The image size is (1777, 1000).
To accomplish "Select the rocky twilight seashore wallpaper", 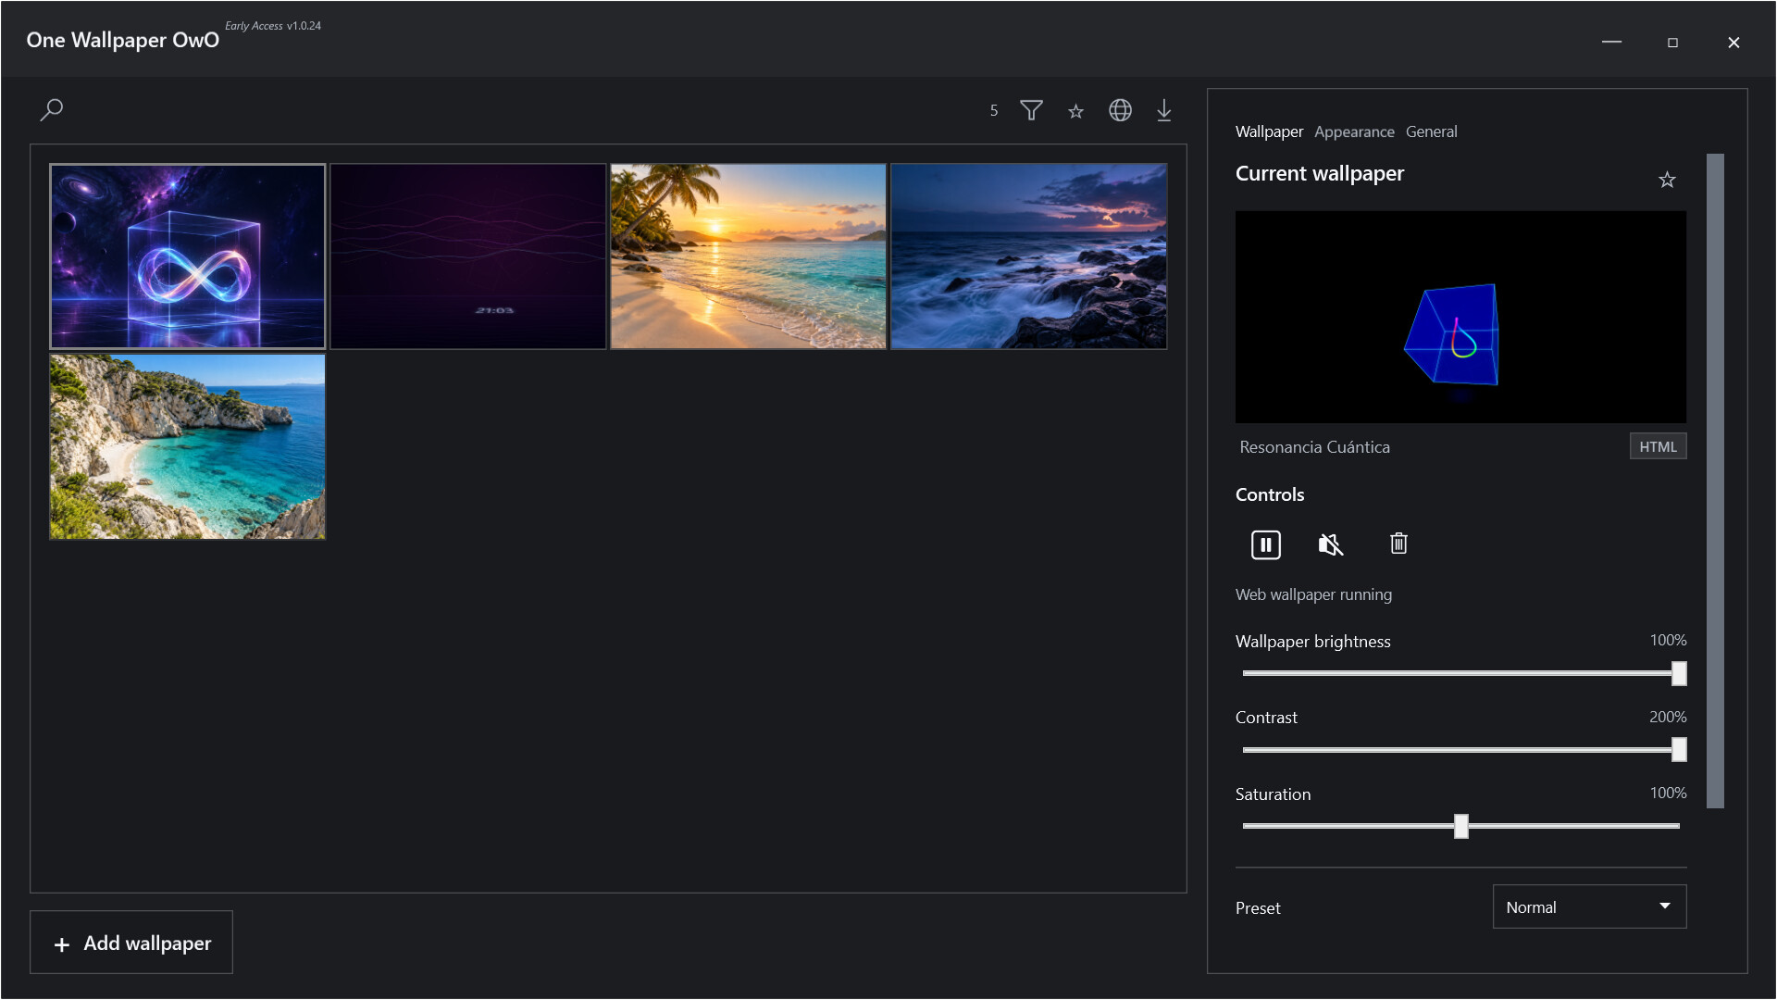I will pos(1029,256).
